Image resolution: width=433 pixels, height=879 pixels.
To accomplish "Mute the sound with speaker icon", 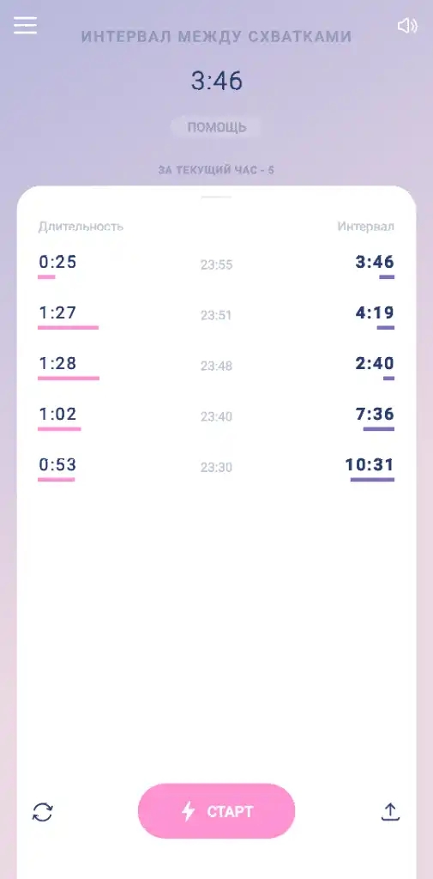I will 407,26.
